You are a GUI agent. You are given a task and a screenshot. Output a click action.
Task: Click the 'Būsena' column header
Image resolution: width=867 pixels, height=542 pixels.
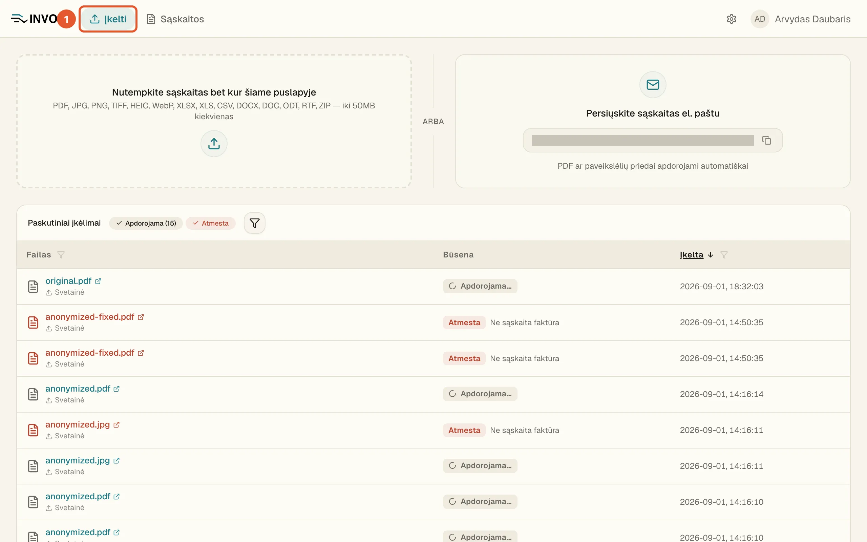(458, 255)
